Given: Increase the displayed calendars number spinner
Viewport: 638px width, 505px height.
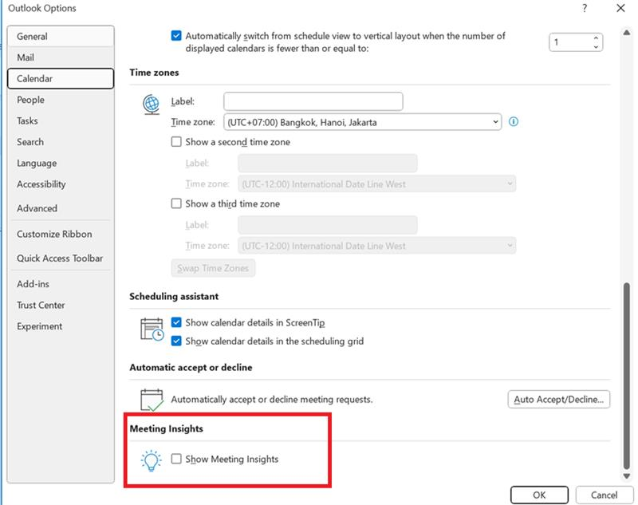Looking at the screenshot, I should (x=596, y=37).
